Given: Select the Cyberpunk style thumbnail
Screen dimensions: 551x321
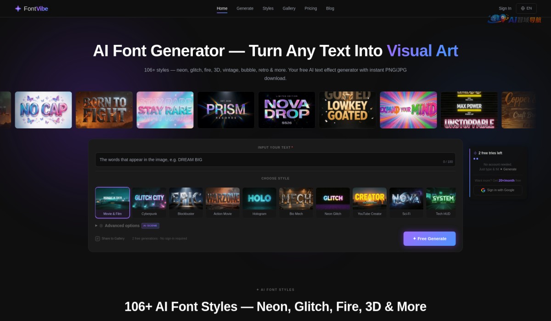Looking at the screenshot, I should (x=149, y=203).
